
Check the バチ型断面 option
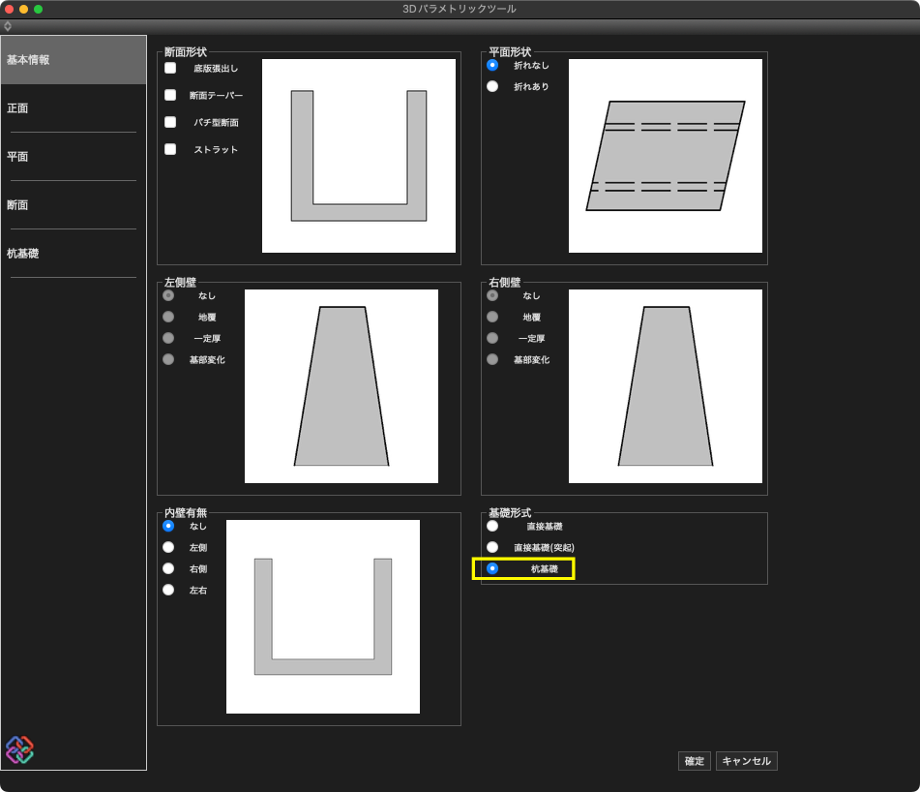(170, 123)
